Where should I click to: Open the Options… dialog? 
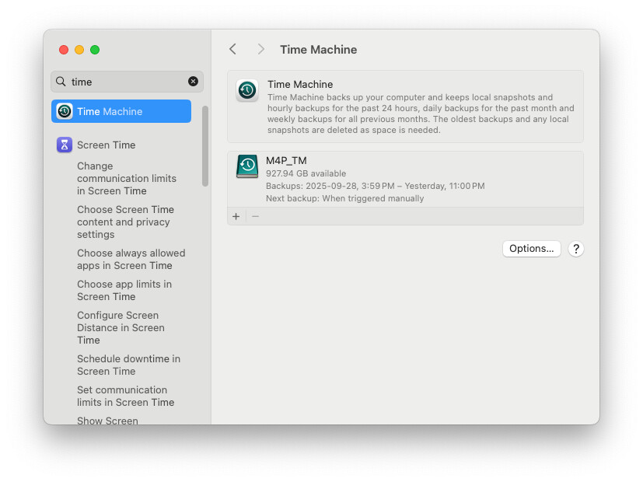pos(531,249)
